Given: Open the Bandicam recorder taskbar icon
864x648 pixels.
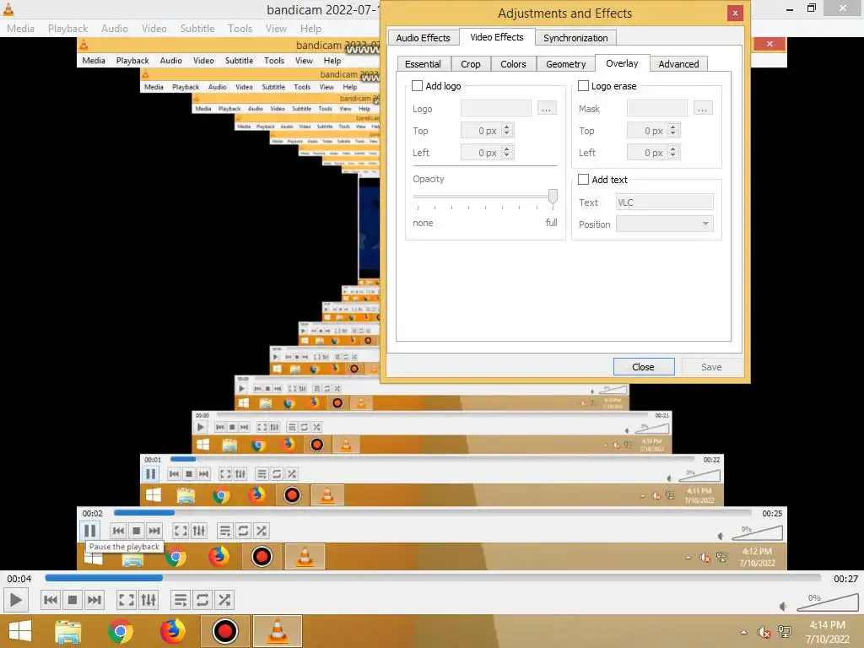Looking at the screenshot, I should [224, 631].
